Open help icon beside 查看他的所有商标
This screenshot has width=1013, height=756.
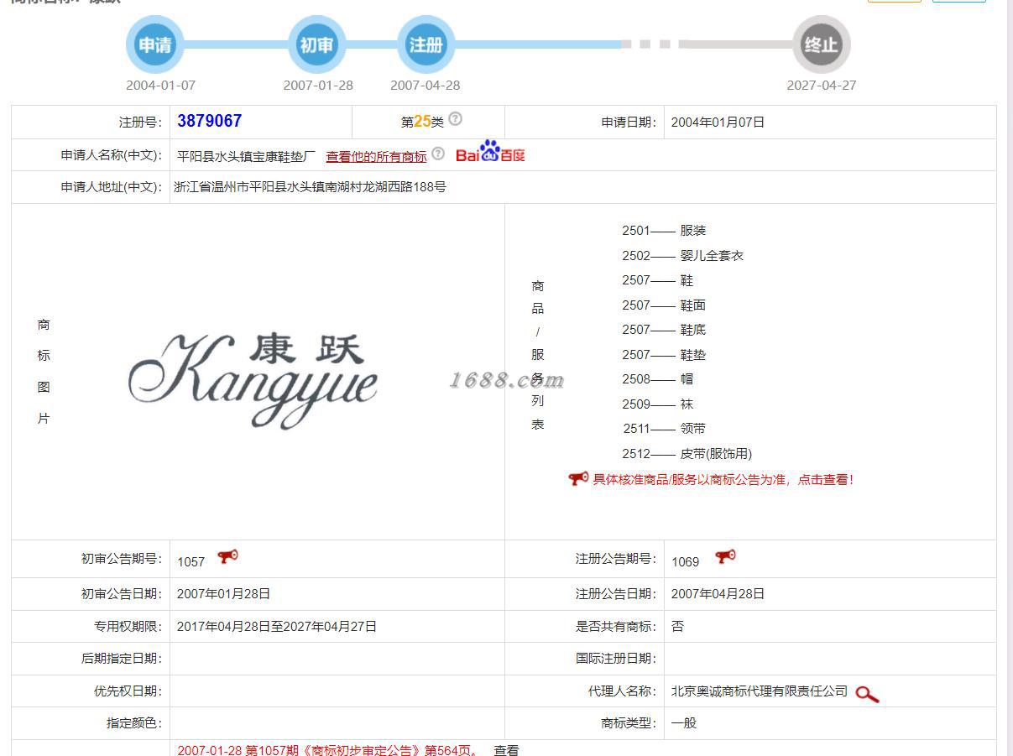click(438, 154)
